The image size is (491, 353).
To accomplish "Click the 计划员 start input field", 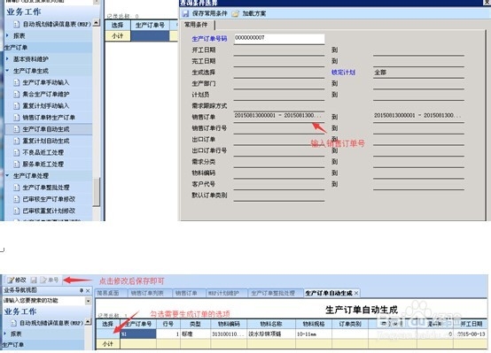I will pyautogui.click(x=279, y=95).
